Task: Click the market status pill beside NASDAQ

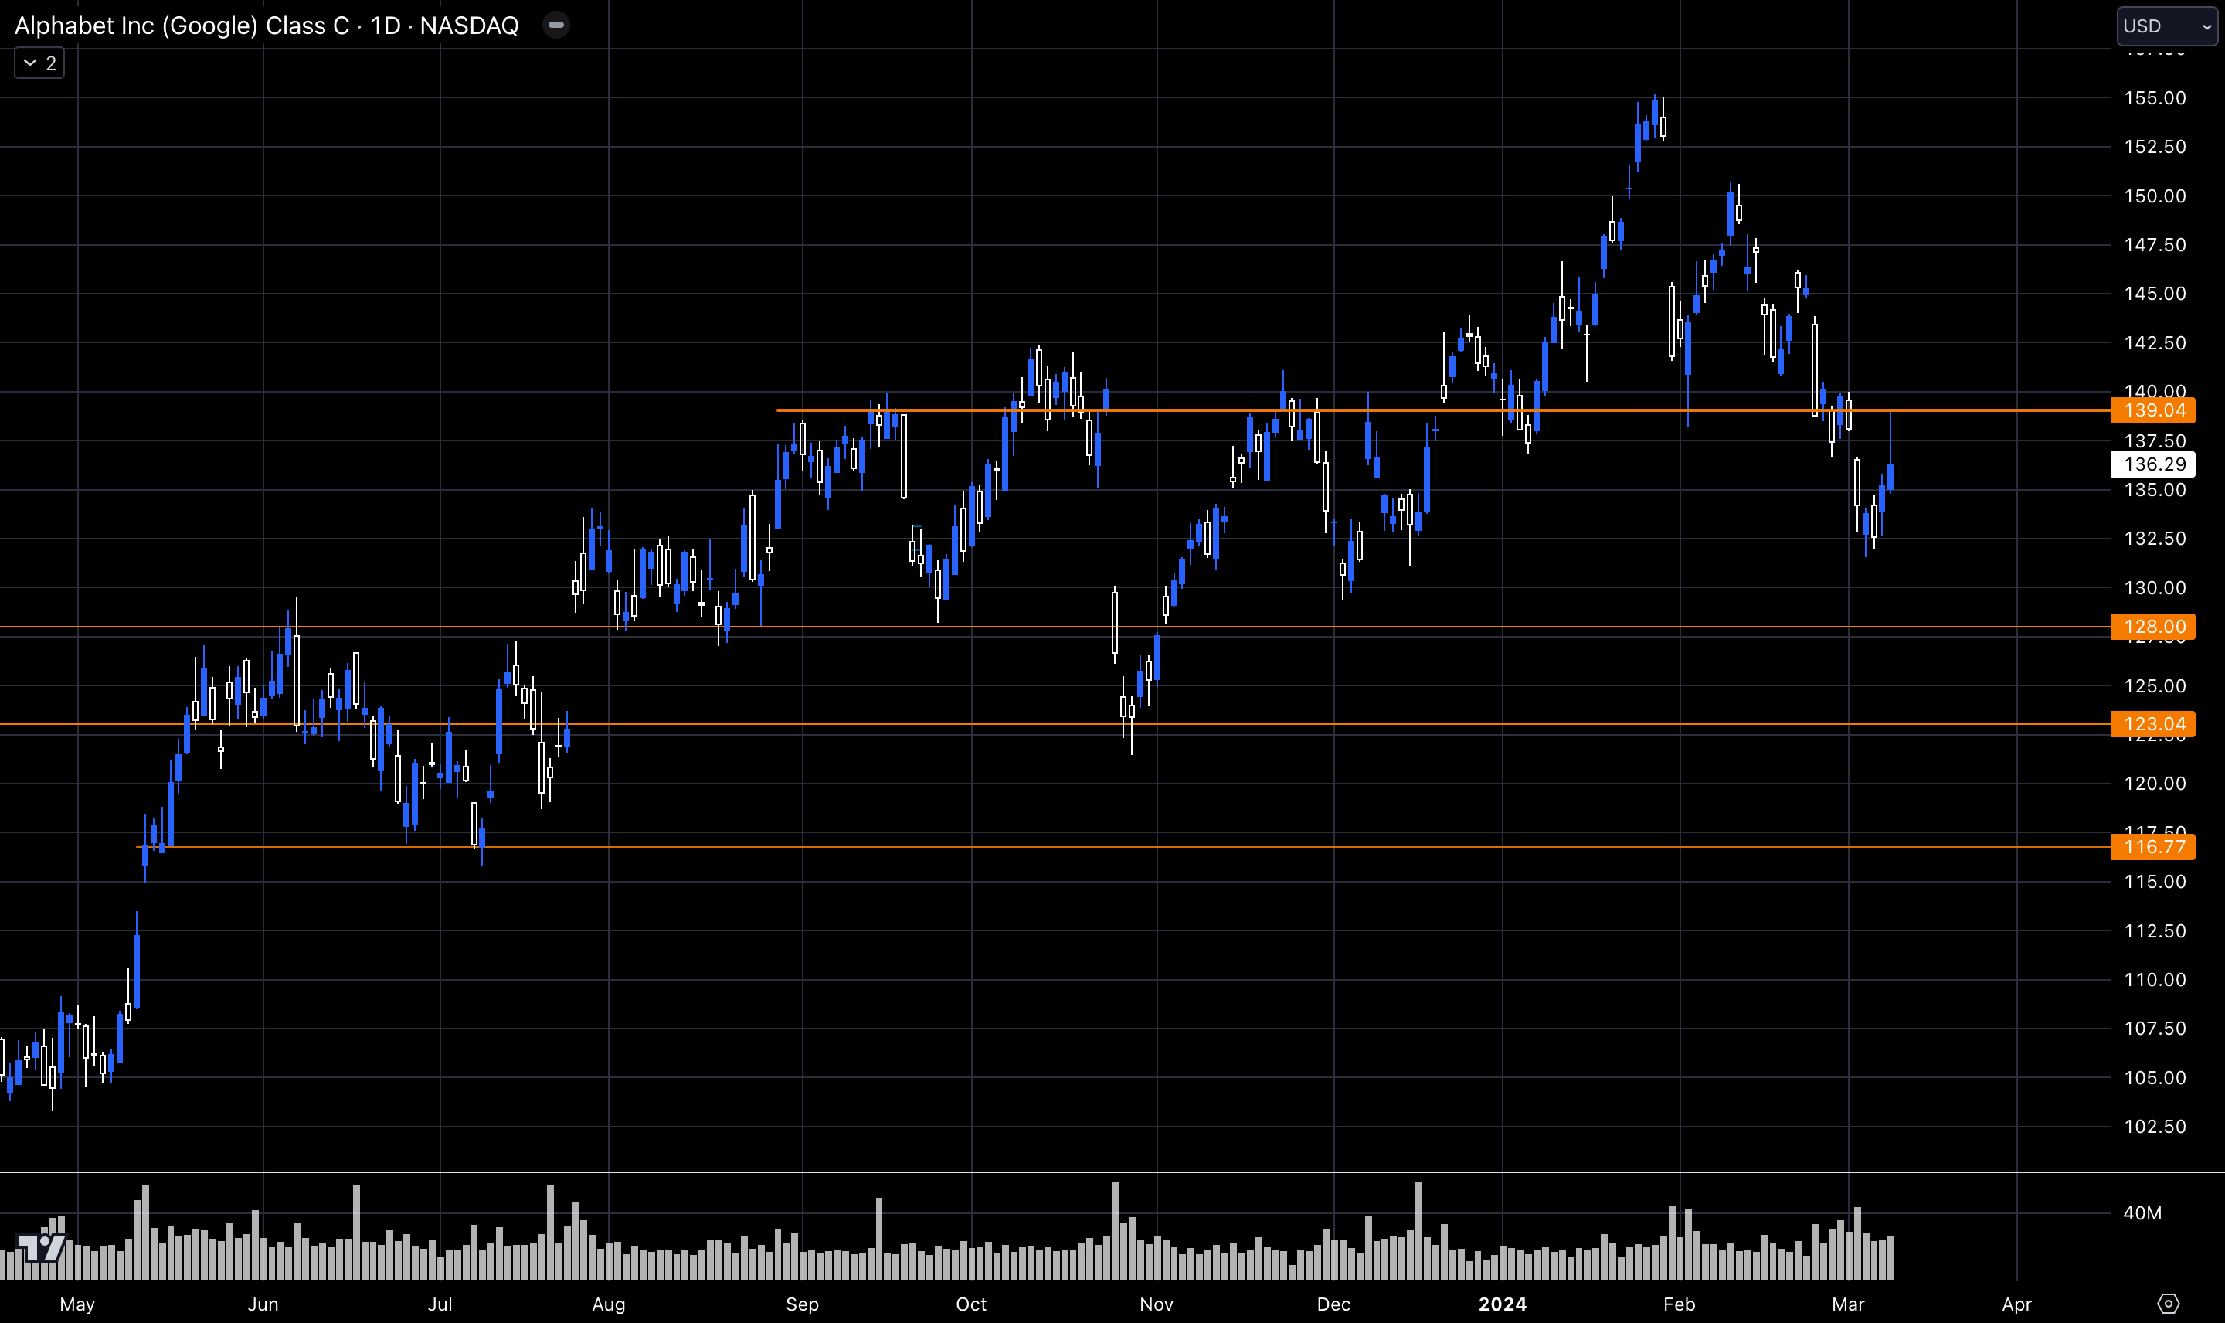Action: (x=556, y=25)
